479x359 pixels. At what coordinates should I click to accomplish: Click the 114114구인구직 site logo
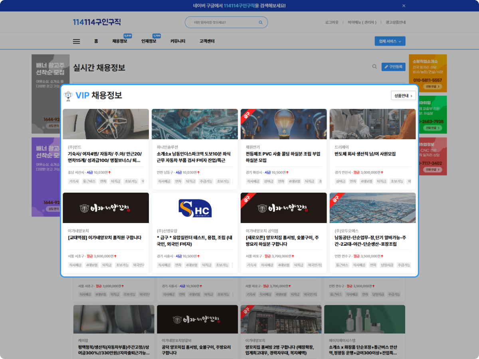(97, 22)
